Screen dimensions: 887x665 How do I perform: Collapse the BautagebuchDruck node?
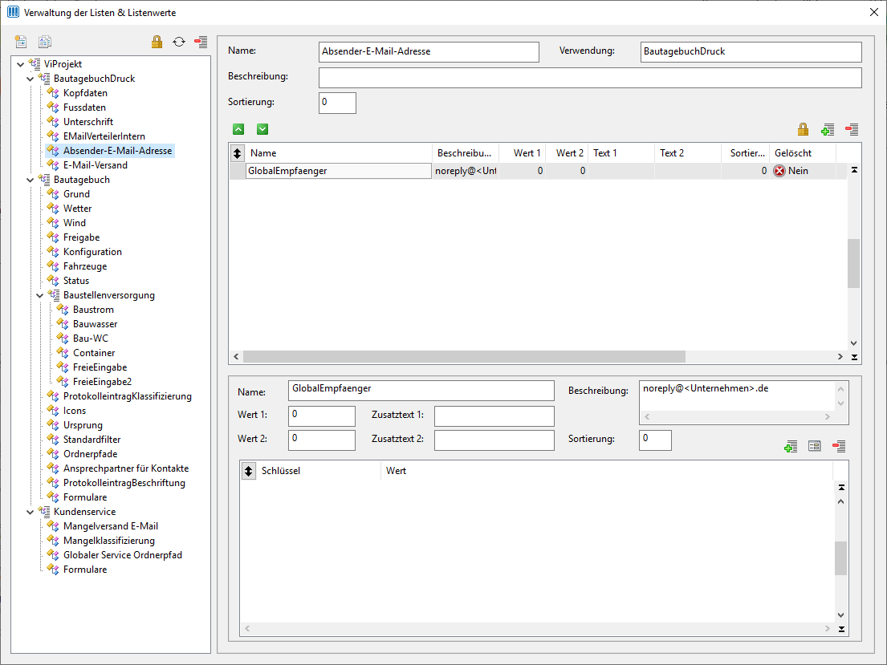pyautogui.click(x=31, y=79)
